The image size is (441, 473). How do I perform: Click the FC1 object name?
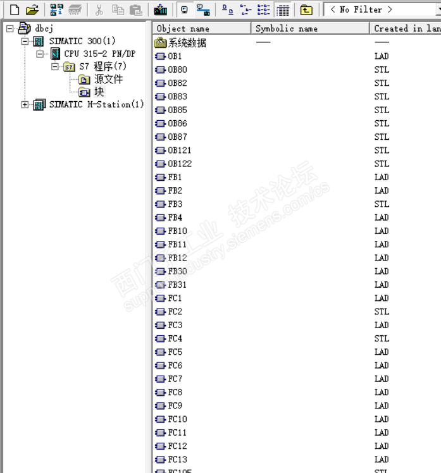pos(175,298)
